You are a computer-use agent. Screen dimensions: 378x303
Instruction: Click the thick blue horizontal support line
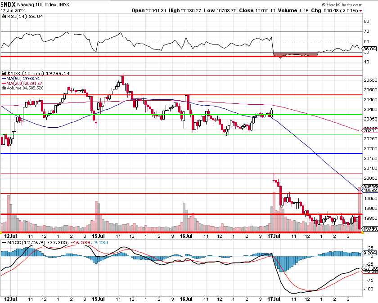(x=180, y=154)
